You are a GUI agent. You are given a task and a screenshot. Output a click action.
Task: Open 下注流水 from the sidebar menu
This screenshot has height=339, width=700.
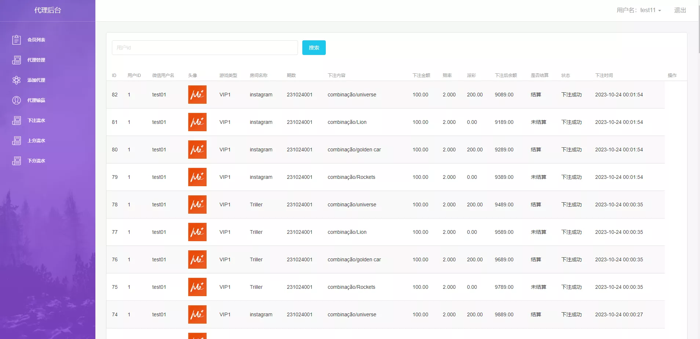(x=36, y=120)
